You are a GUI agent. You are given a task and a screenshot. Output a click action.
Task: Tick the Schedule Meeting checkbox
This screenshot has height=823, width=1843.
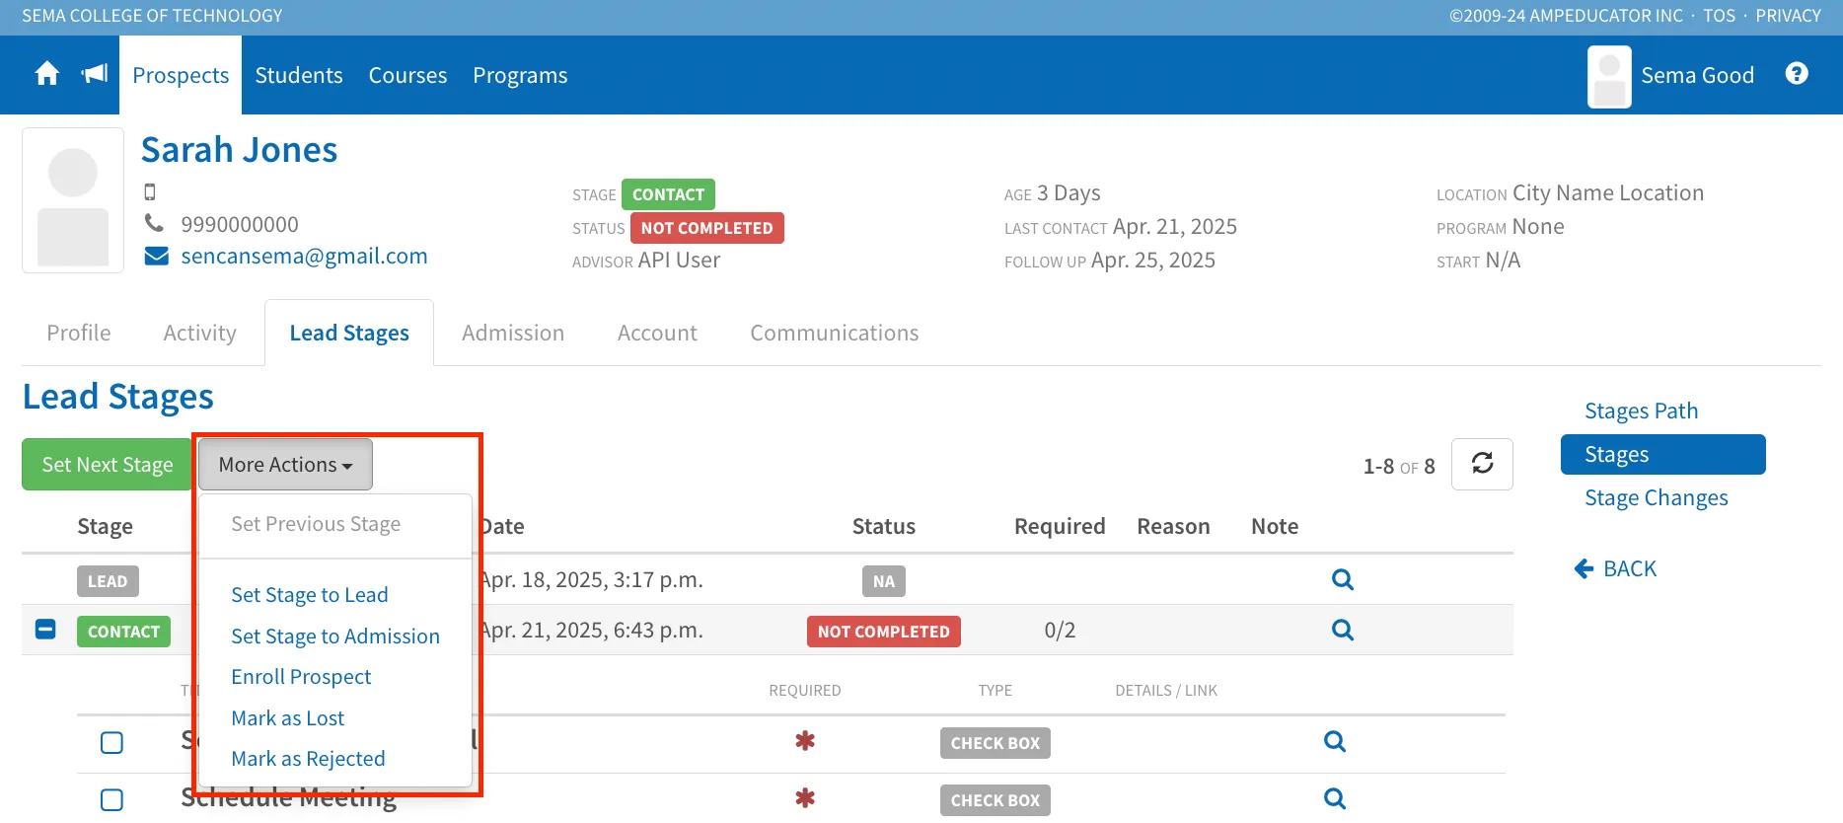pyautogui.click(x=112, y=799)
